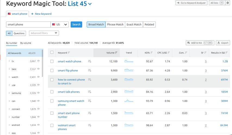Click the blue Search button
The width and height of the screenshot is (232, 135).
click(x=76, y=24)
